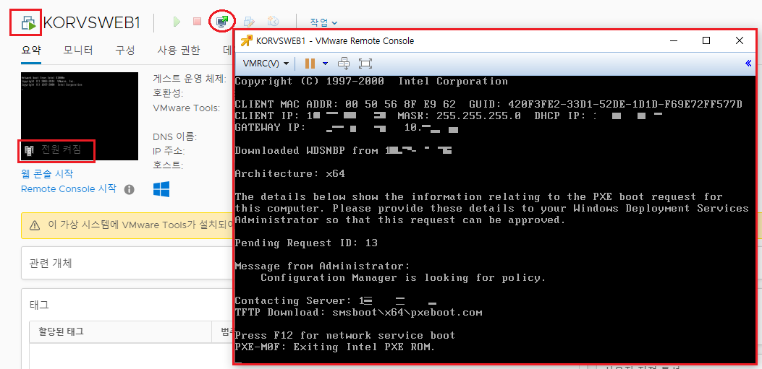Open the VMRC(V) menu in Remote Console
This screenshot has height=369, width=762.
coord(265,64)
